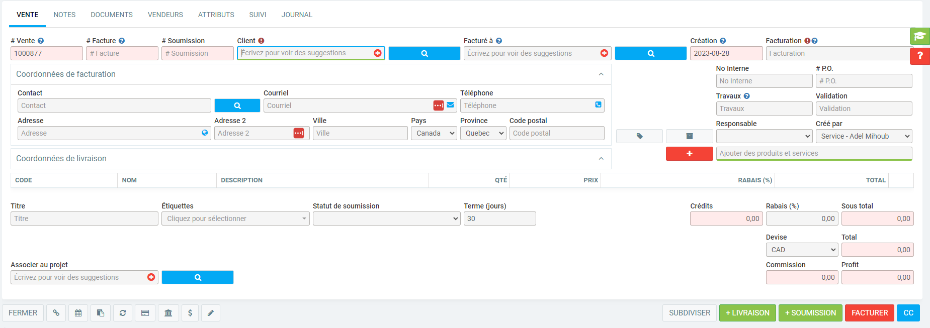Image resolution: width=930 pixels, height=328 pixels.
Task: Click into the Titre input field
Action: (x=84, y=218)
